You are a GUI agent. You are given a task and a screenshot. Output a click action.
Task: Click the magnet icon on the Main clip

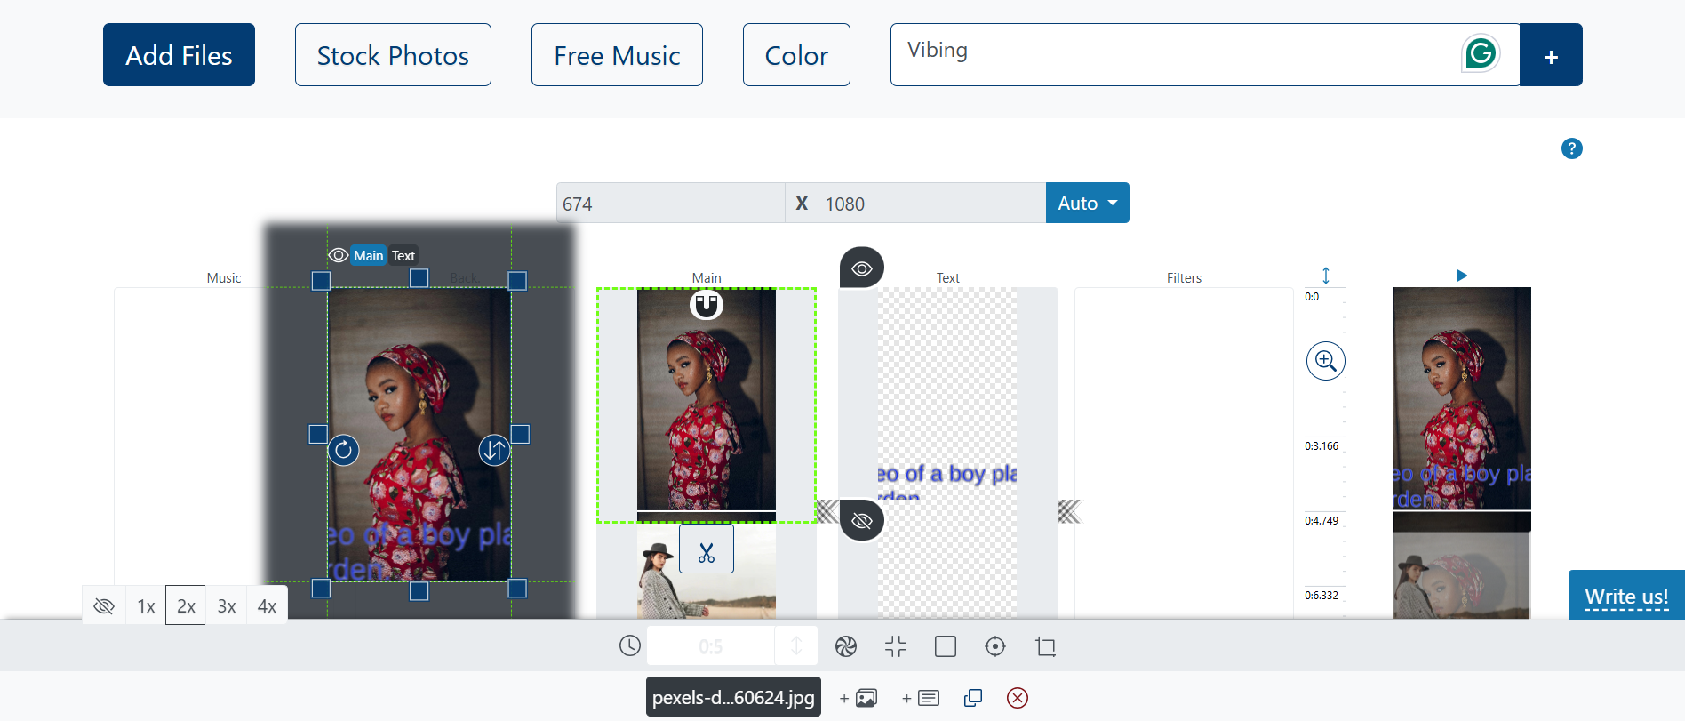coord(707,305)
